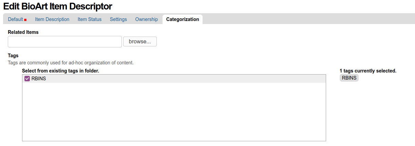Go to the Settings tab
Viewport: 415px width, 146px height.
[x=118, y=19]
